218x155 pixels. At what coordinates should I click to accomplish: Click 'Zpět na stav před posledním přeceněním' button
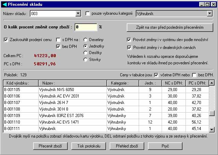[x=170, y=27]
